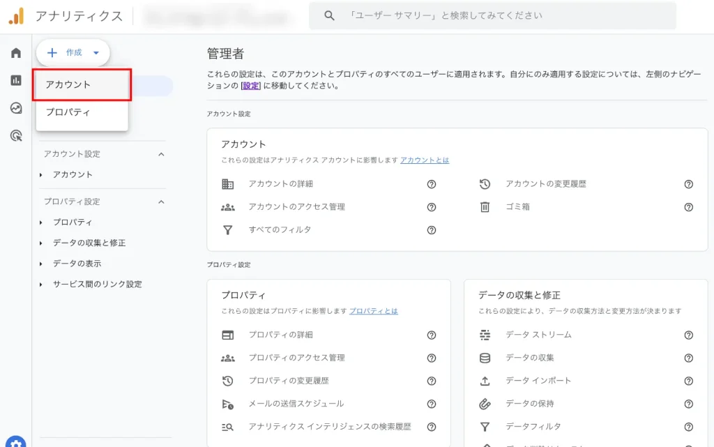714x447 pixels.
Task: Open アナリティクス インテリジェンスの検索履歴
Action: coord(330,427)
